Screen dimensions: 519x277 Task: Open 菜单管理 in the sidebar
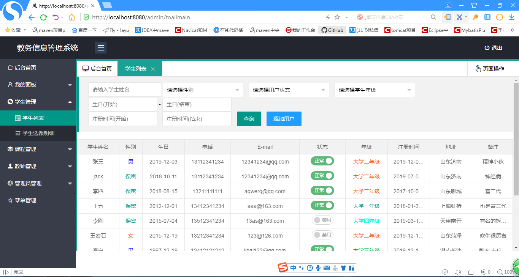(38, 200)
